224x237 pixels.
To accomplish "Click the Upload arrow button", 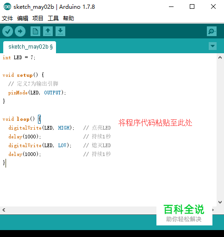I will [x=20, y=31].
